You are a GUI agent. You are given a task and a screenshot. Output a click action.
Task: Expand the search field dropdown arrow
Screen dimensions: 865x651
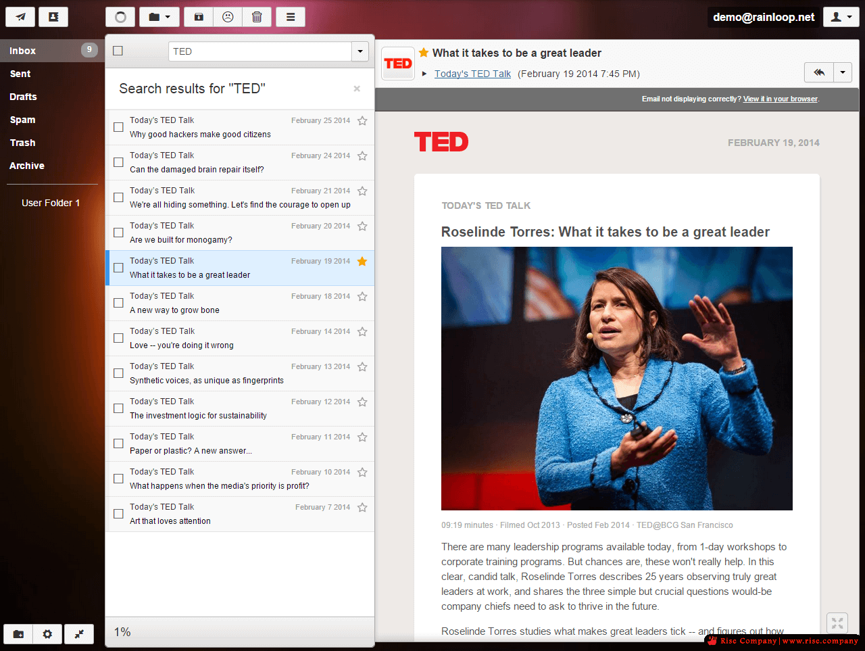click(x=360, y=51)
